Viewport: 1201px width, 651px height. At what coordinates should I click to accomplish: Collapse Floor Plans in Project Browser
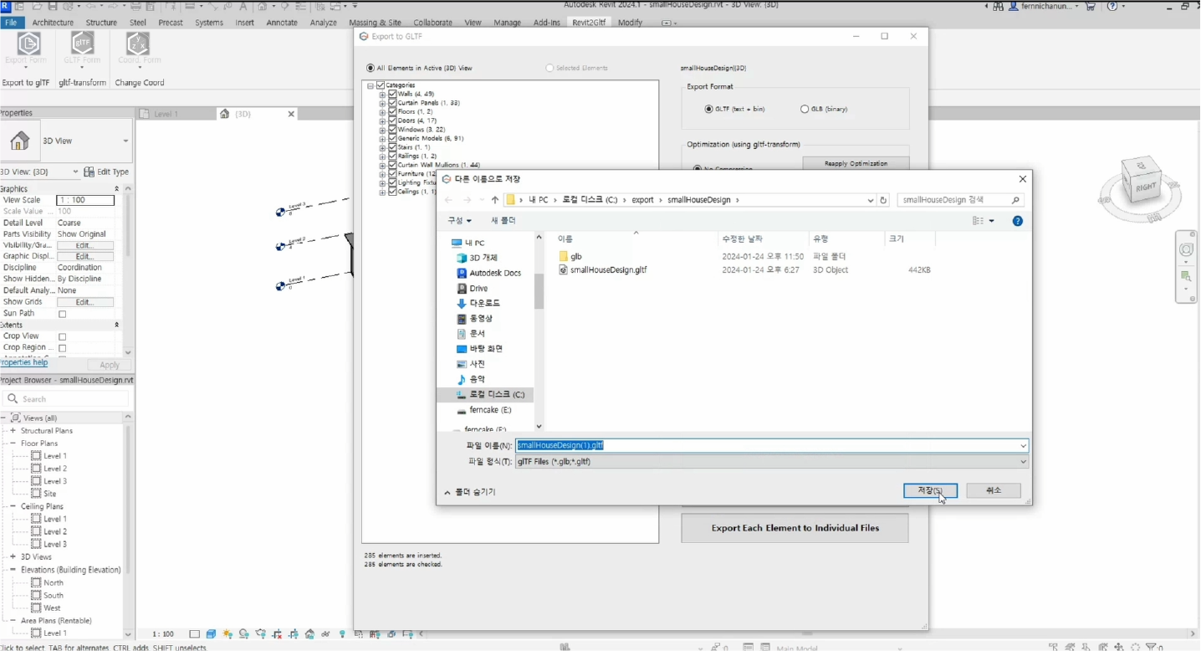point(13,443)
